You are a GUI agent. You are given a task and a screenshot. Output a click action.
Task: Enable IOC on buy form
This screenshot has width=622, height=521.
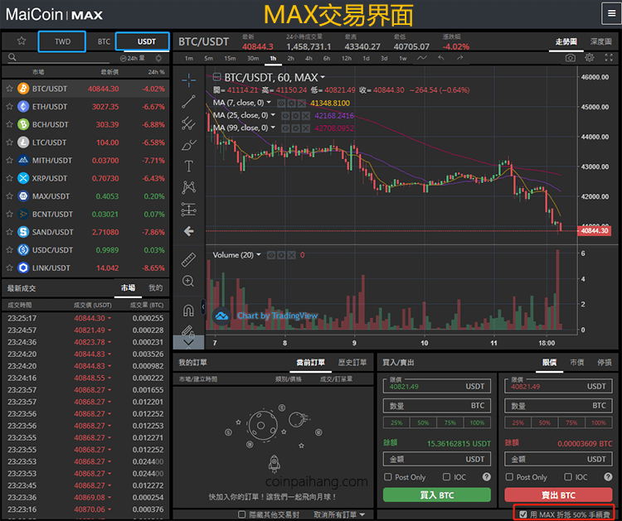click(x=447, y=476)
